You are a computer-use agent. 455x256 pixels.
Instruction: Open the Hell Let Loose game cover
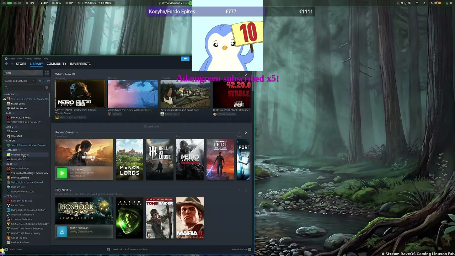pyautogui.click(x=160, y=159)
